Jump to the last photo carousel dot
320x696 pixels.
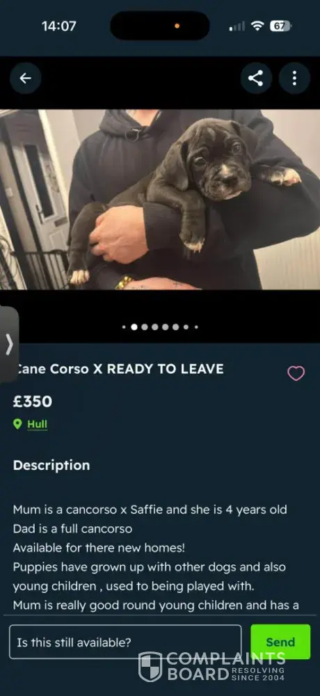[x=196, y=327]
